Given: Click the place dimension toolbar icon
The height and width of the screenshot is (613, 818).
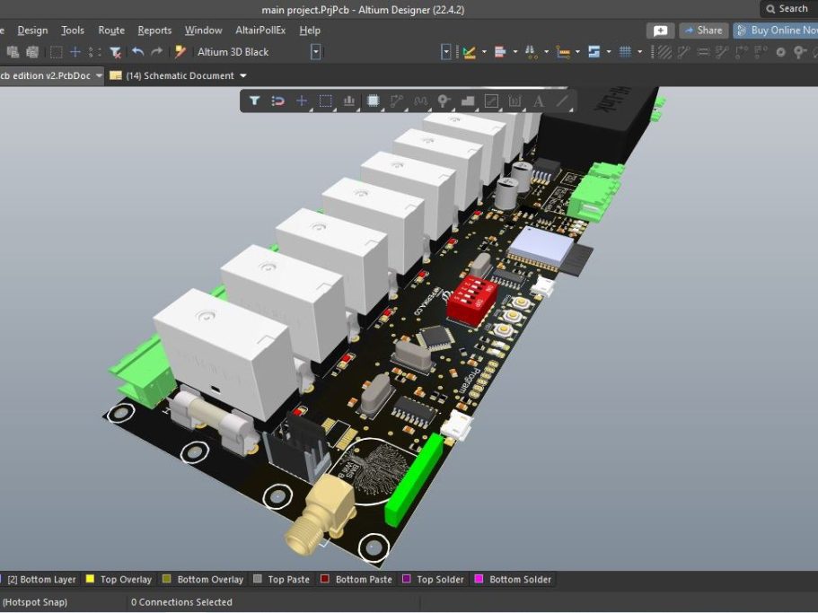Looking at the screenshot, I should (x=562, y=52).
